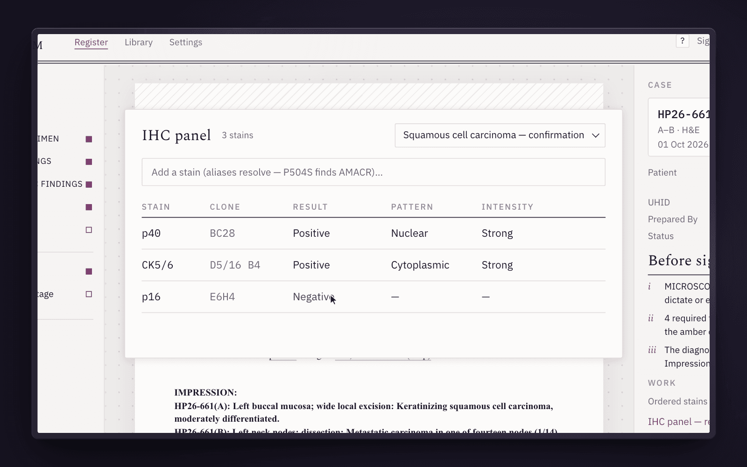Click Positive result for p40 stain
This screenshot has width=747, height=467.
(311, 233)
